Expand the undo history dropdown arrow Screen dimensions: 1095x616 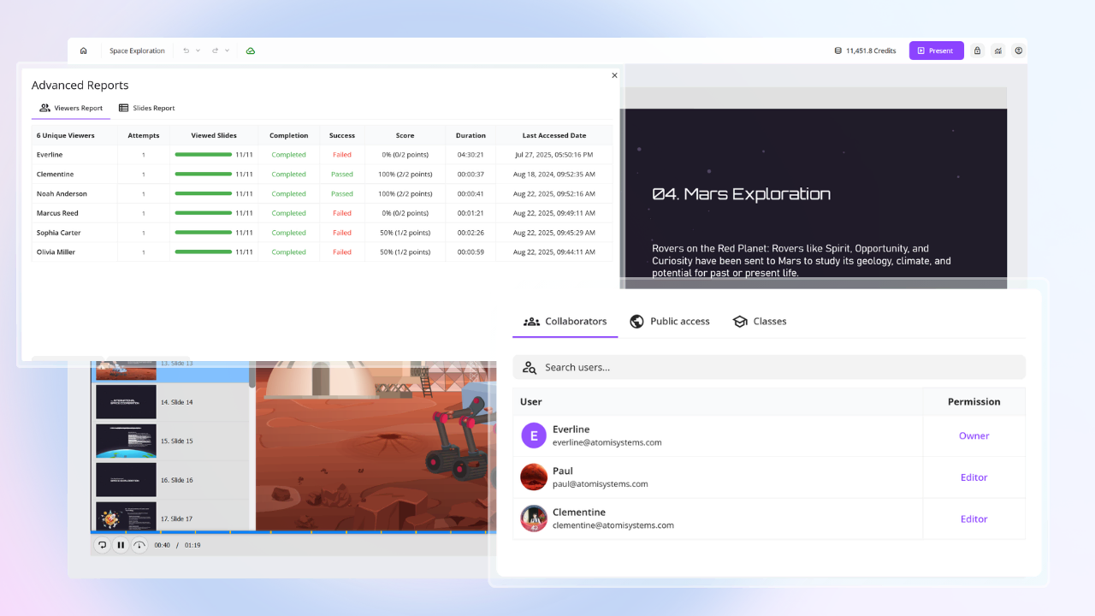pos(198,50)
